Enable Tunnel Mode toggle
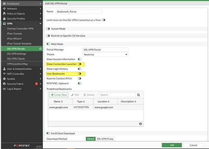The height and width of the screenshot is (149, 209). (x=48, y=29)
